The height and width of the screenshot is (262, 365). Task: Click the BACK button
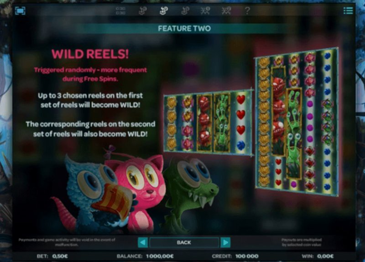(184, 243)
